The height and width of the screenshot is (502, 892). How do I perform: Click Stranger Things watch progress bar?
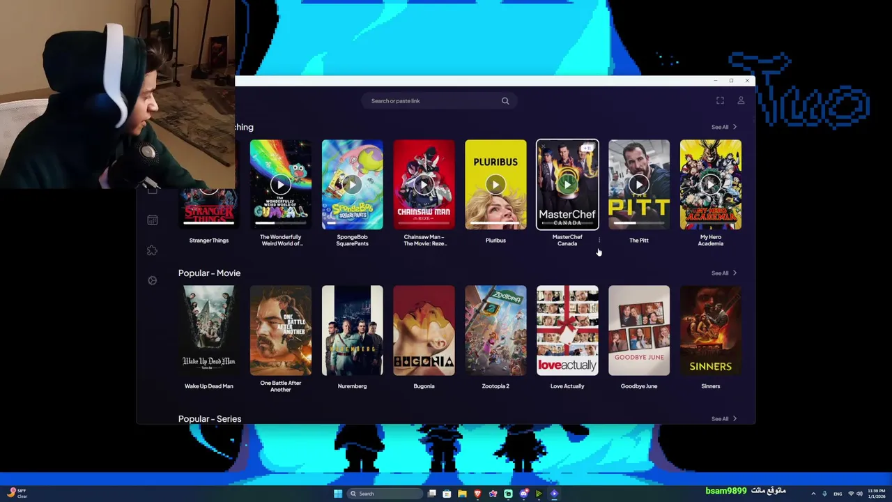[208, 224]
